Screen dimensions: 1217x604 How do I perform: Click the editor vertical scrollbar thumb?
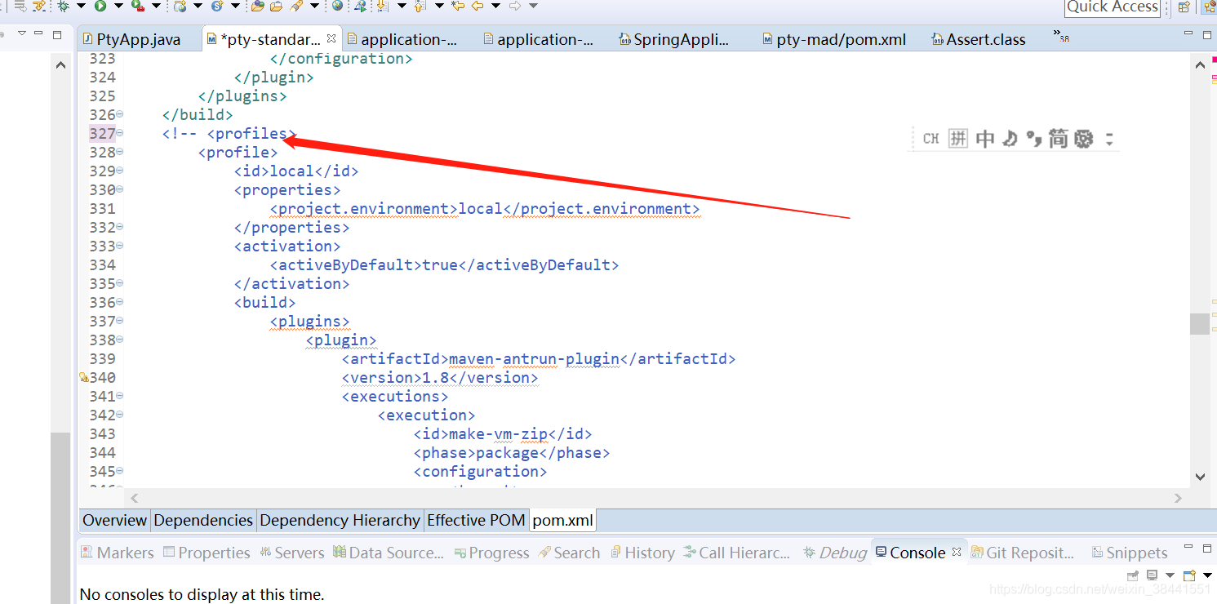[x=1199, y=323]
